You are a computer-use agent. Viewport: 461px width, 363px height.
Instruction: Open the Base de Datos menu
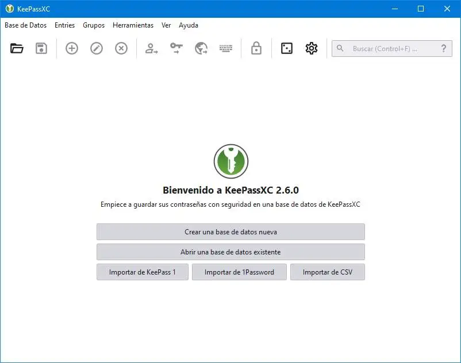click(x=25, y=25)
